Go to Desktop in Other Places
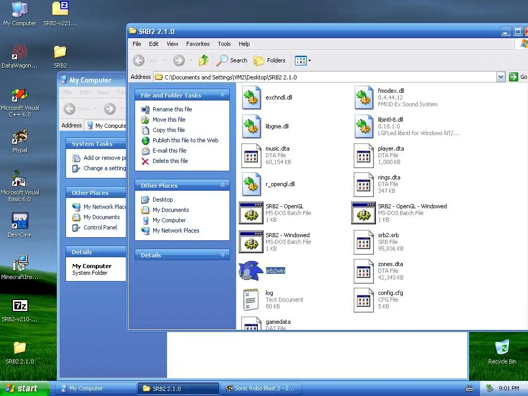Screen dimensions: 528x396 pyautogui.click(x=162, y=200)
